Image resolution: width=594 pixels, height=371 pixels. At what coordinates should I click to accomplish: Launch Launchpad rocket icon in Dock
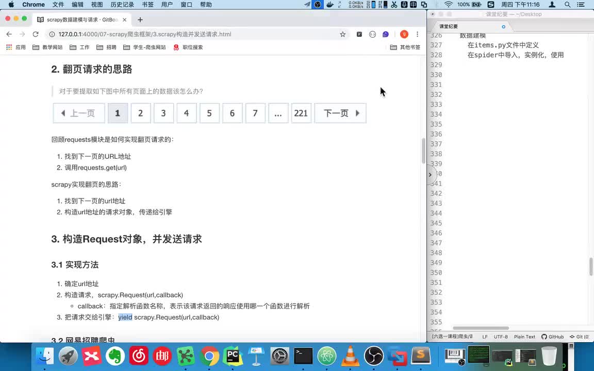coord(68,356)
